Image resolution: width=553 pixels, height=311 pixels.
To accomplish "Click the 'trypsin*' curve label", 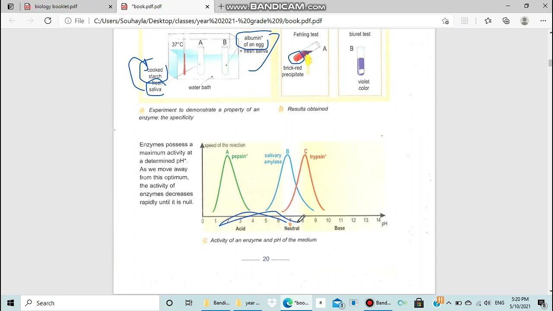I will 318,157.
